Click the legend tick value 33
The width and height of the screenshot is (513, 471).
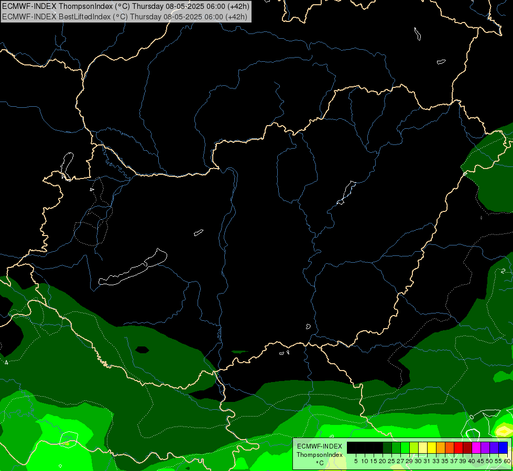point(436,461)
